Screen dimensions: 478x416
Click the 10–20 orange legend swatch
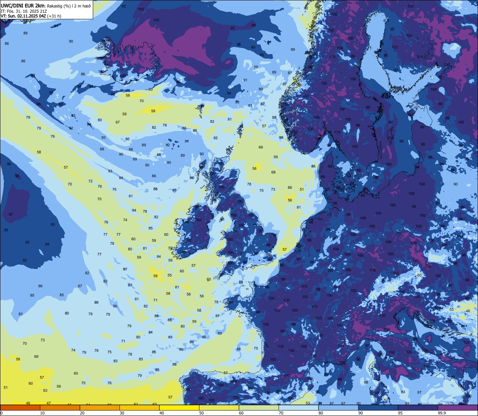[x=60, y=407]
